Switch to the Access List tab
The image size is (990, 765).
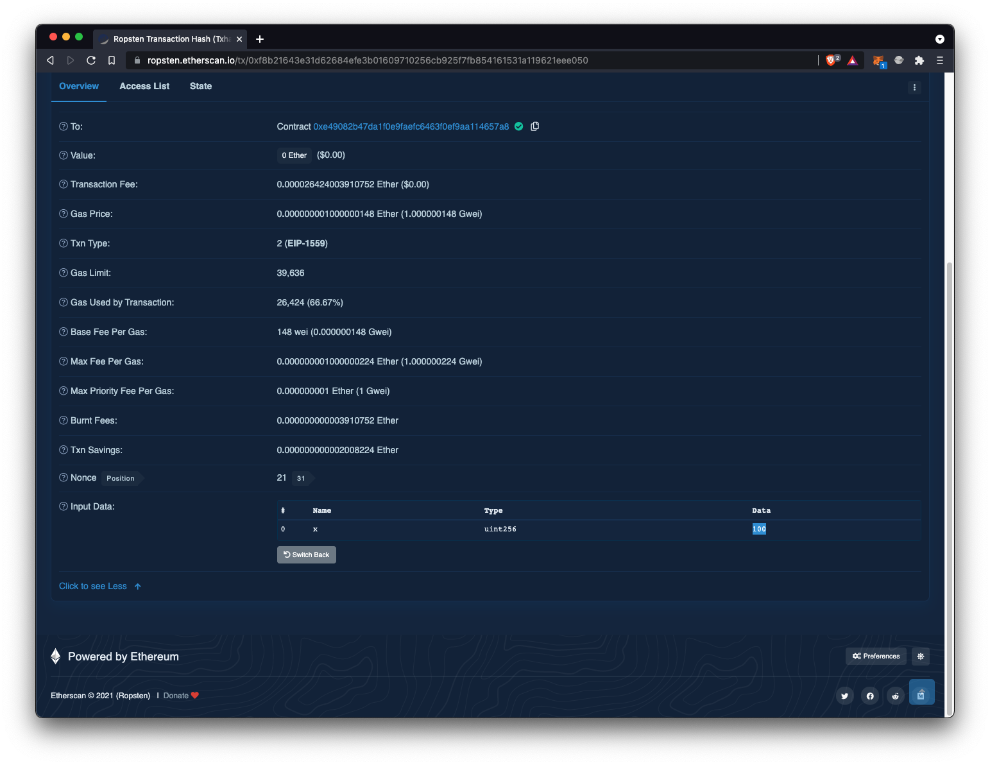(x=144, y=86)
